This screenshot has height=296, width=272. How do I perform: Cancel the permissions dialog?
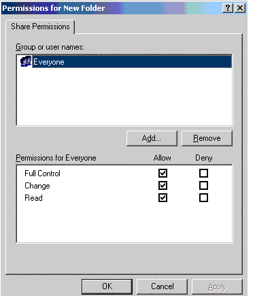click(x=163, y=286)
